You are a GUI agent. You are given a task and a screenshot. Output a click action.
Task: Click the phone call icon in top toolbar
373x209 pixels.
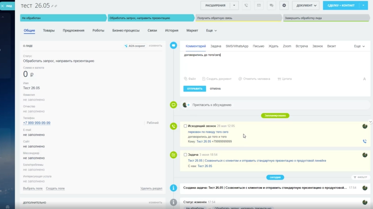(246, 5)
